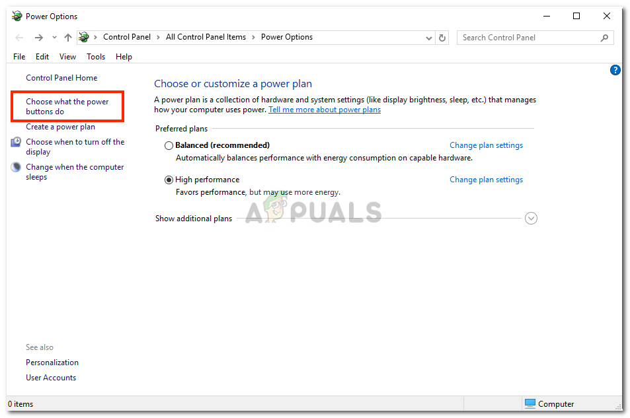Expand the recent locations chevron near back arrows
Screen dimensions: 630x418
(54, 38)
